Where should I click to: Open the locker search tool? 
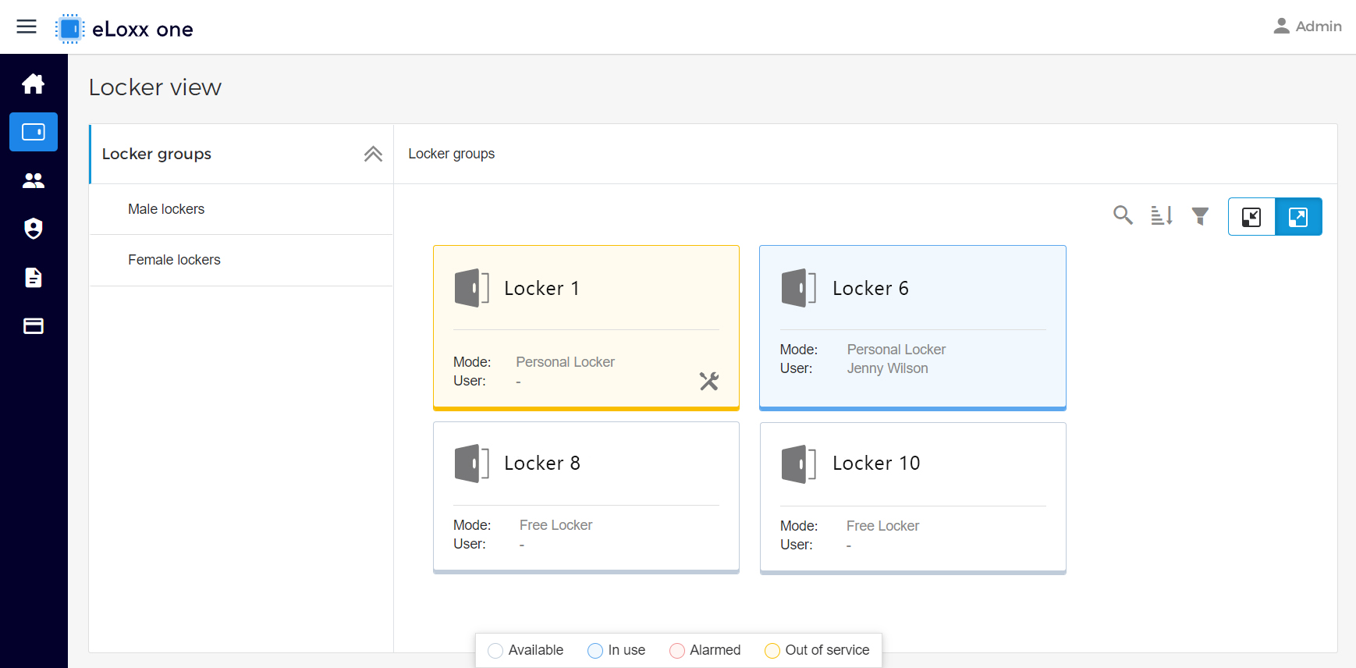tap(1123, 215)
